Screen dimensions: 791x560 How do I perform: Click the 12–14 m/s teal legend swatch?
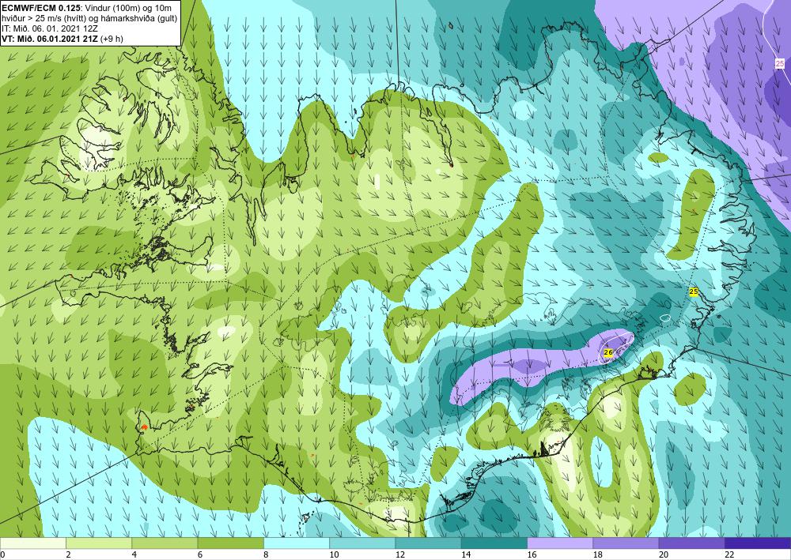tap(428, 543)
